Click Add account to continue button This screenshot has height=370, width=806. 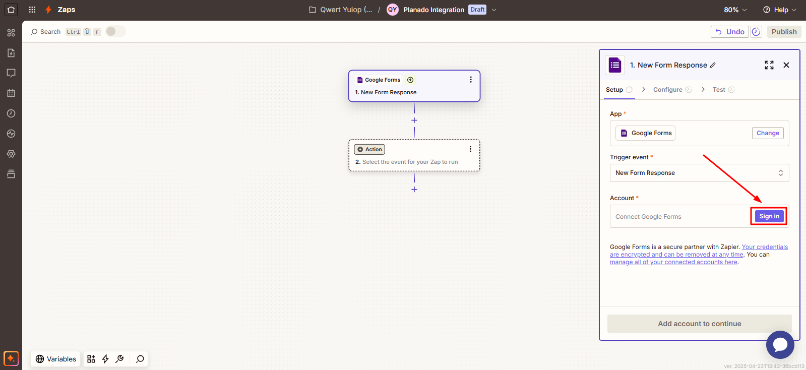click(x=700, y=324)
